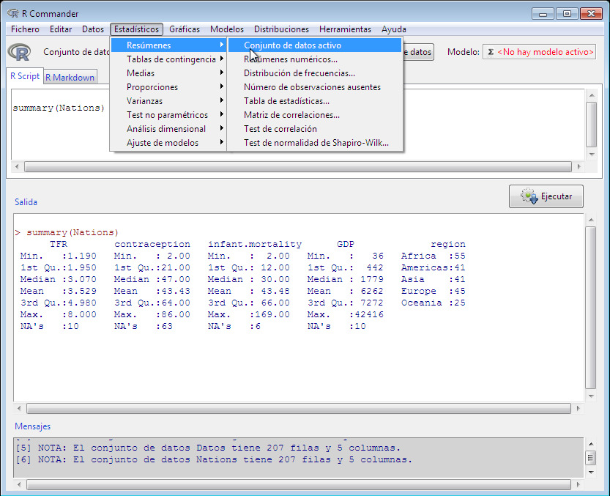This screenshot has height=496, width=610.
Task: Click script horizontal scrollbar left arrow
Action: (x=17, y=167)
